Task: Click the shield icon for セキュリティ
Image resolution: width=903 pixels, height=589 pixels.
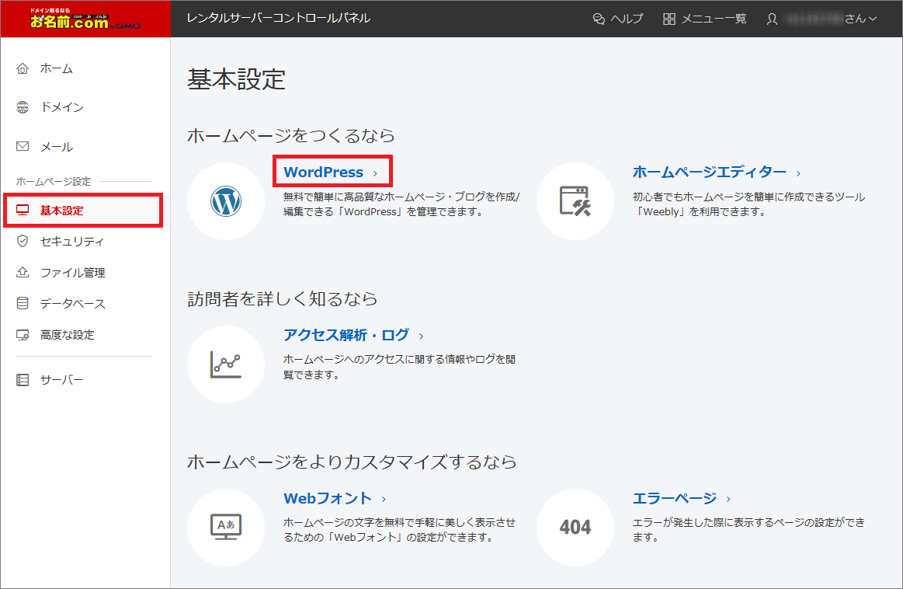Action: (23, 241)
